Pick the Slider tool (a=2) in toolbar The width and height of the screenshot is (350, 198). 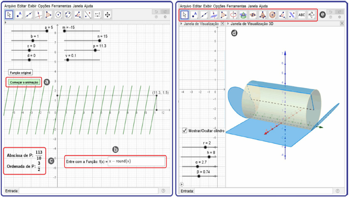tap(98, 15)
